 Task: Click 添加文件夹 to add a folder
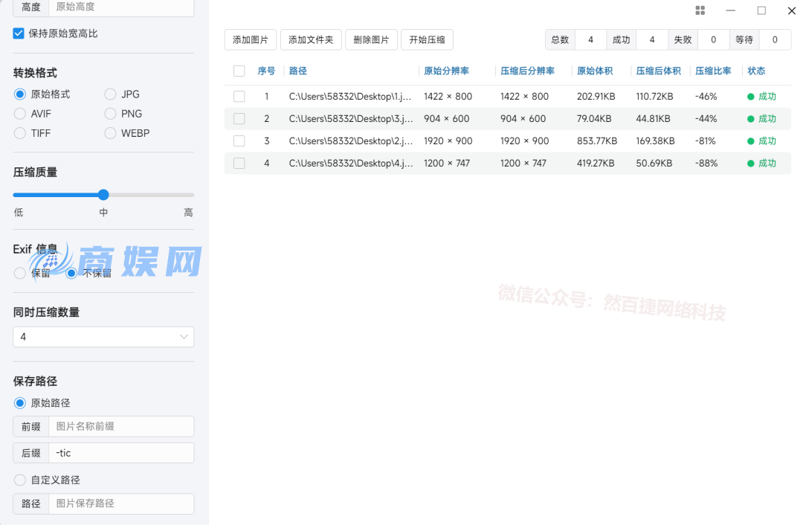[311, 39]
